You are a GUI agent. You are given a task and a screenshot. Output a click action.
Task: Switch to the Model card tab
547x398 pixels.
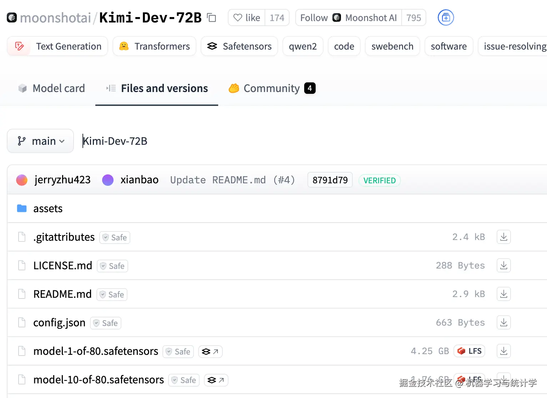pos(51,88)
